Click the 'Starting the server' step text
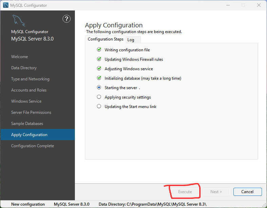The width and height of the screenshot is (267, 208). coord(121,88)
